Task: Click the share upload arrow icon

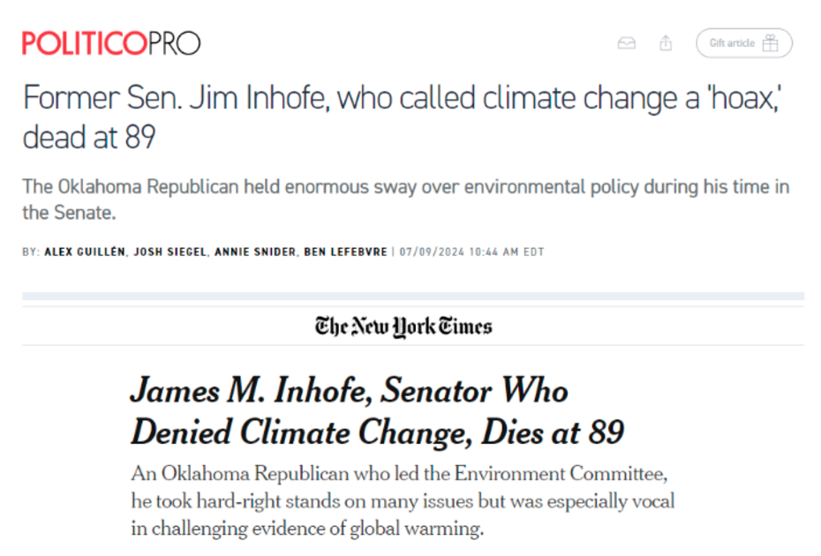Action: tap(666, 42)
